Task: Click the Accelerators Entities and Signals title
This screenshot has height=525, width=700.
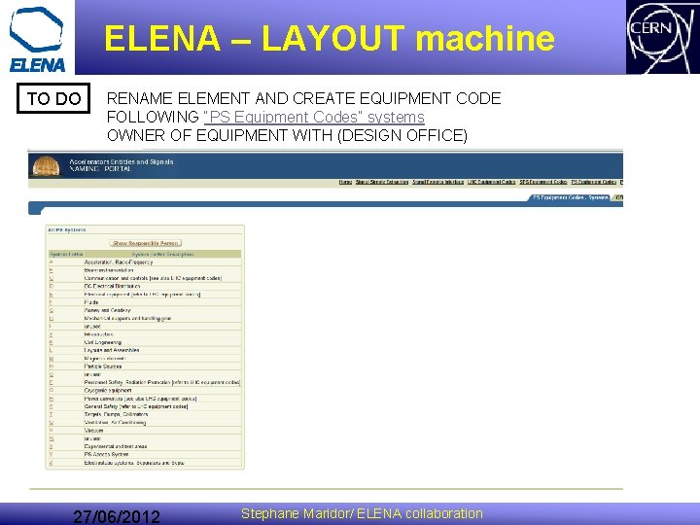Action: pos(121,162)
